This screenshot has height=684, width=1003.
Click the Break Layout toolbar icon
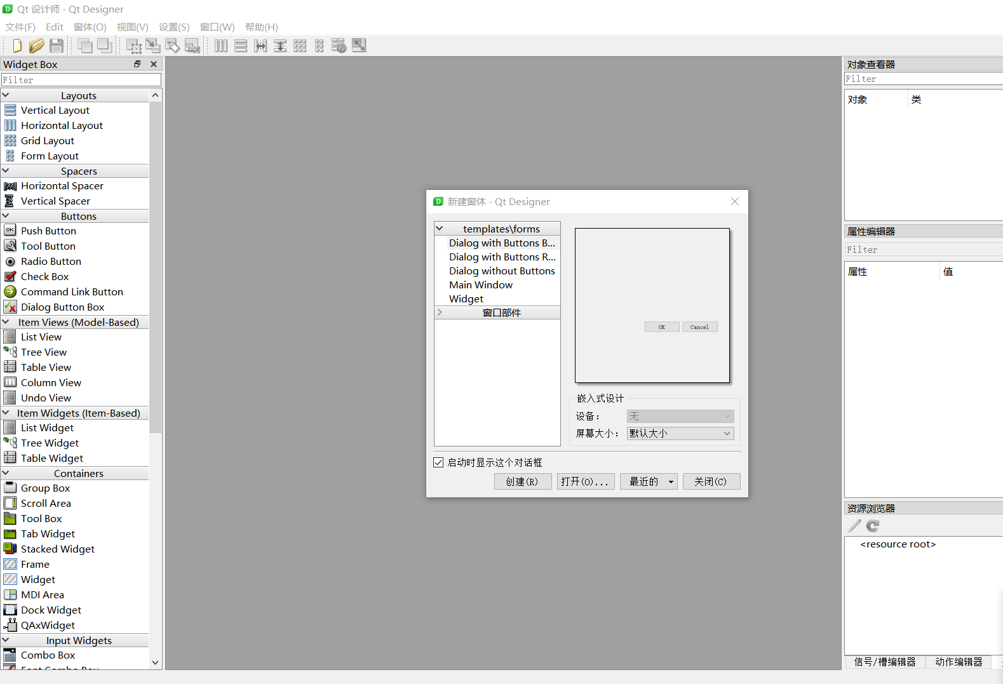pos(339,46)
